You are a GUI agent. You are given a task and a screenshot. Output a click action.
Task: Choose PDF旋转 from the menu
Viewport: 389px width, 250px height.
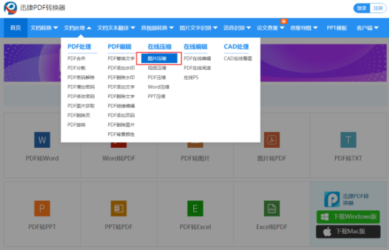tap(77, 124)
